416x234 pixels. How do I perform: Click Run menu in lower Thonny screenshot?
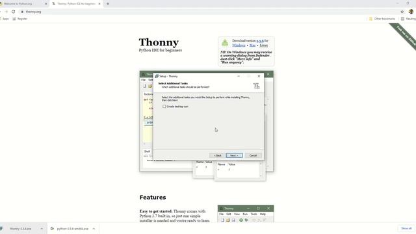[245, 214]
